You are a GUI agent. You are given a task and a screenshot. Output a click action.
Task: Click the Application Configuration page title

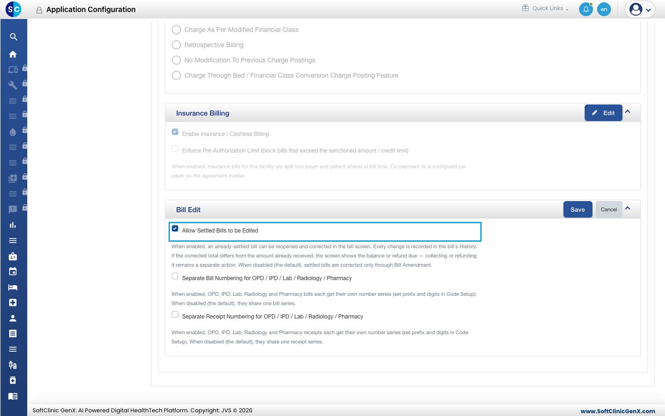[91, 9]
